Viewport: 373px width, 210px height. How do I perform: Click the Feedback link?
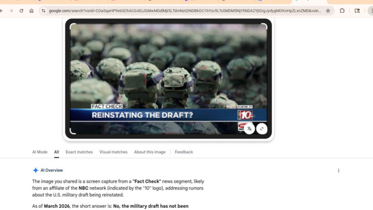click(184, 152)
